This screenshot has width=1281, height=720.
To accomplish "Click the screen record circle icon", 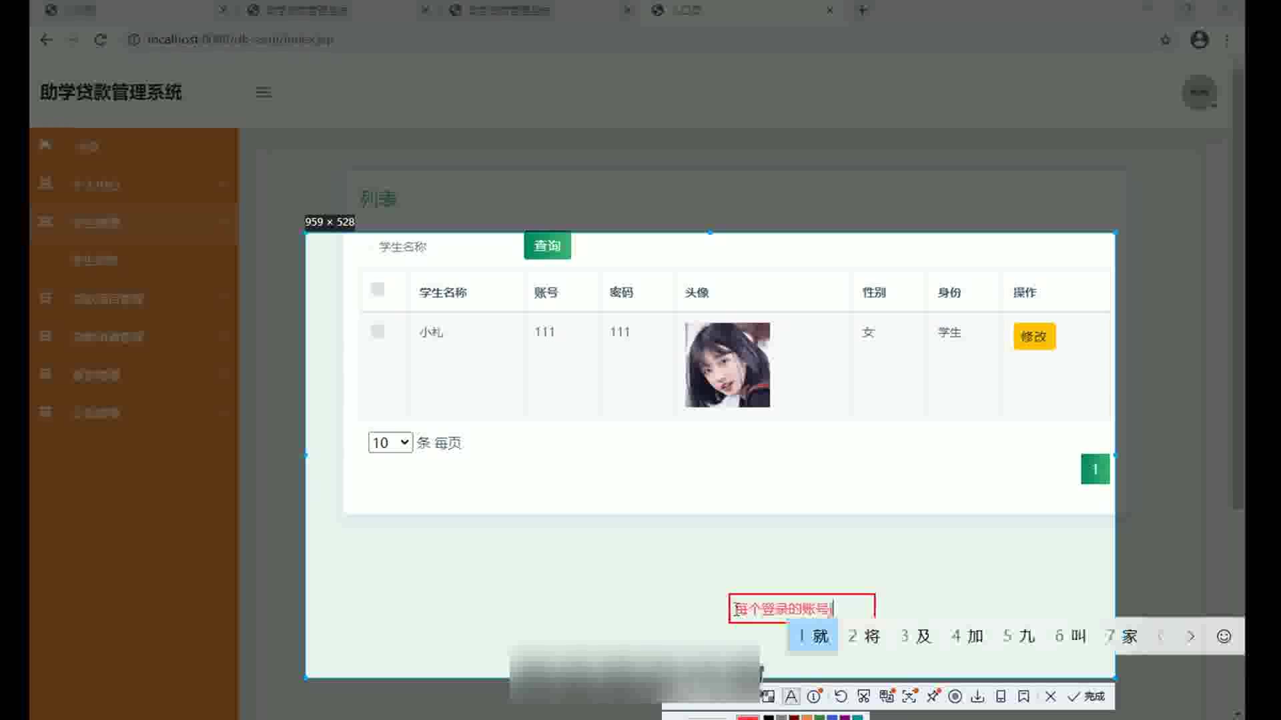I will pyautogui.click(x=955, y=697).
